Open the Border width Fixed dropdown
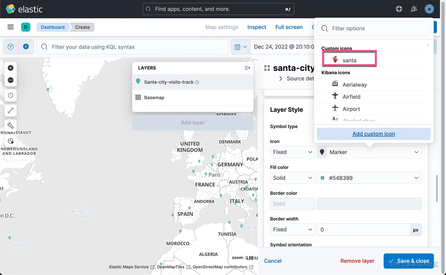The image size is (446, 275). click(x=293, y=230)
